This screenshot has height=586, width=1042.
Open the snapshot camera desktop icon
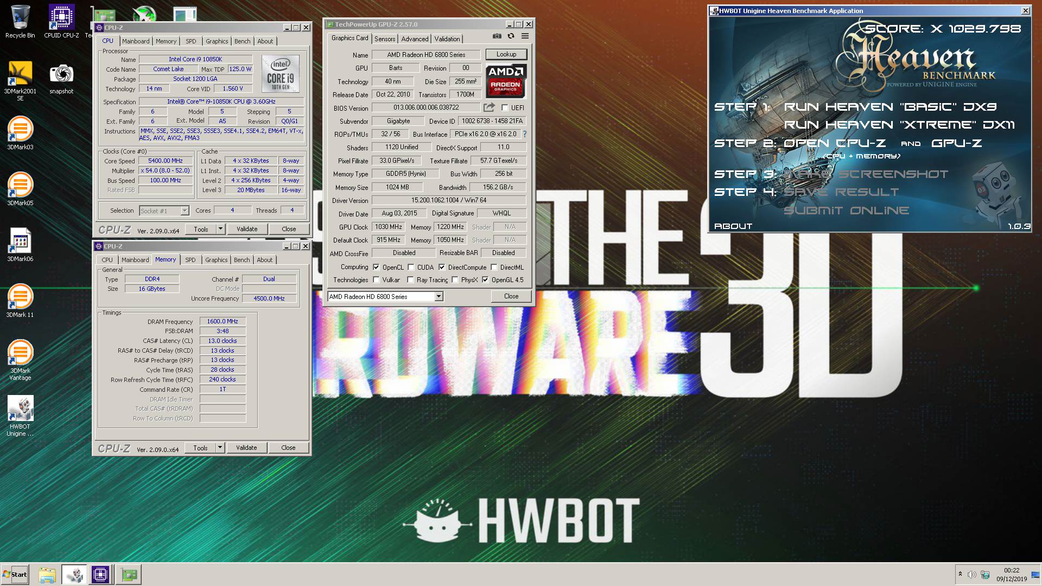(61, 79)
